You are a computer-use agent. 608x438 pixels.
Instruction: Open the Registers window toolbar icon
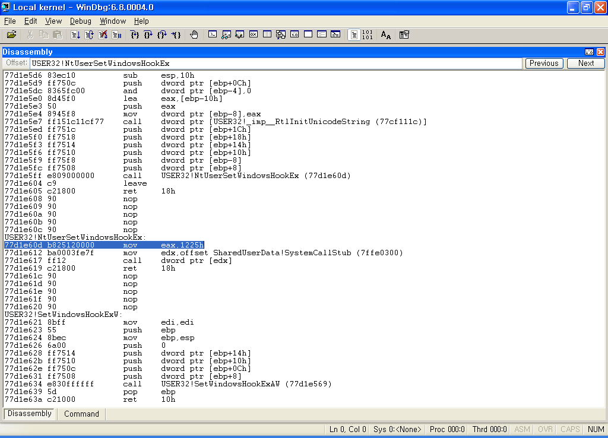[253, 34]
